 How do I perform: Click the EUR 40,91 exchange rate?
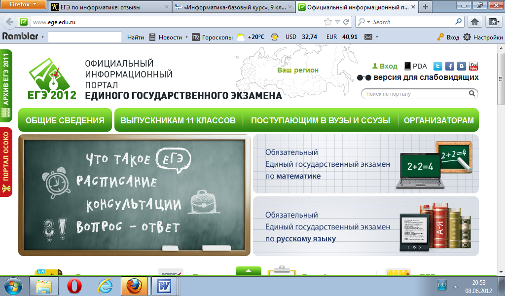point(342,37)
